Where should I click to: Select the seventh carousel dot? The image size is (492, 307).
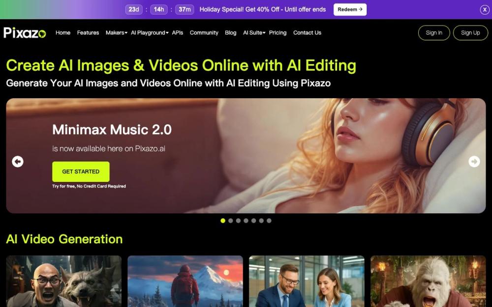269,221
